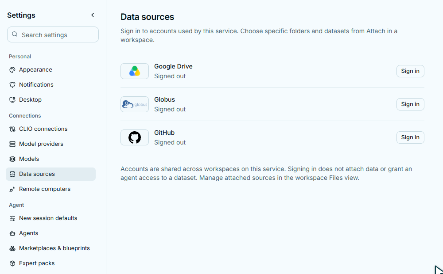Open Expert packs settings

point(51,263)
